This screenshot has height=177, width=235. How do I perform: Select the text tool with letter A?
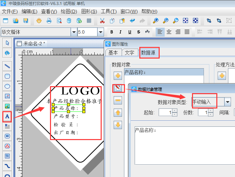click(x=7, y=116)
